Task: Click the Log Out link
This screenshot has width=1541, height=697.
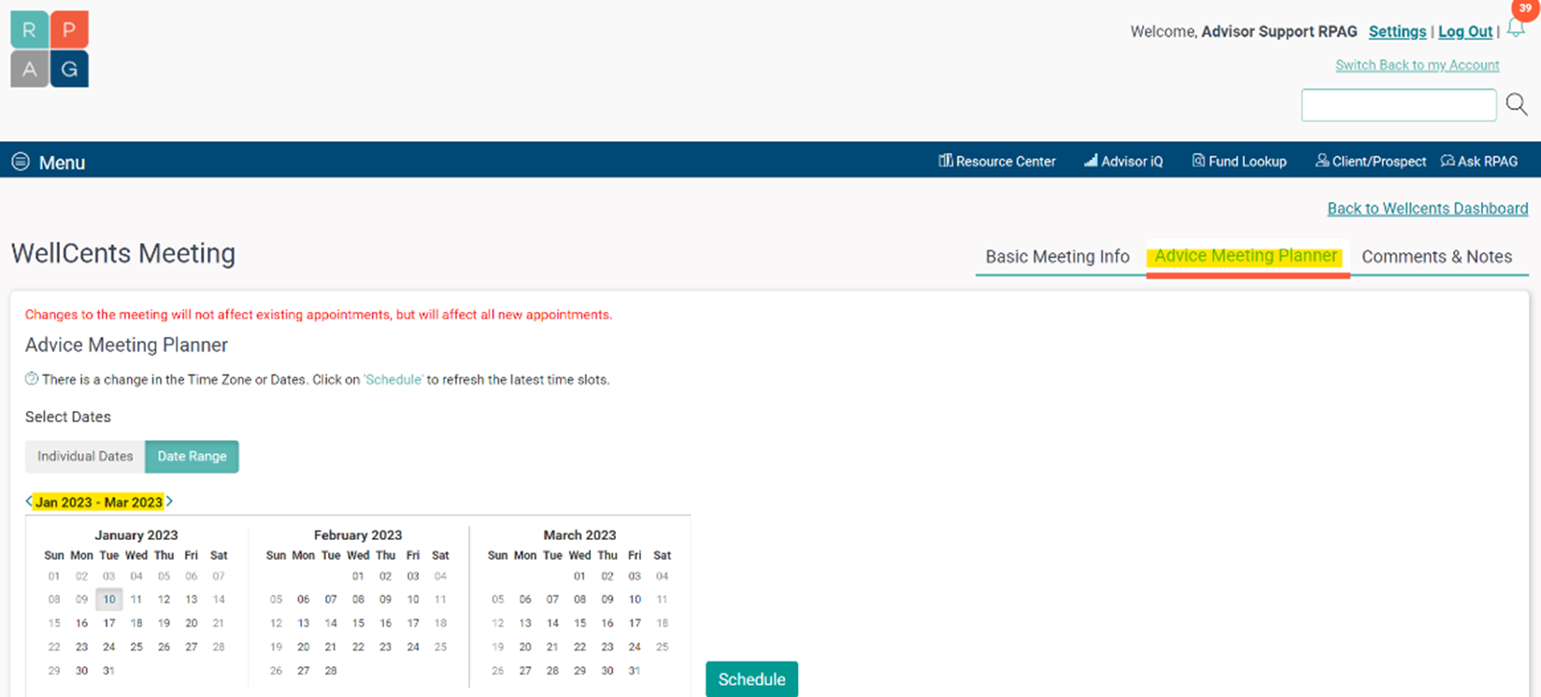Action: click(x=1464, y=32)
